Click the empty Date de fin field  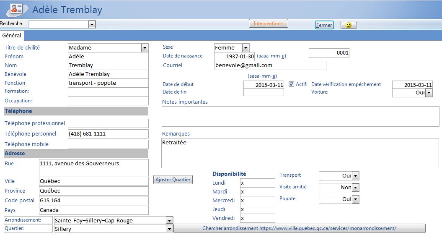pyautogui.click(x=264, y=92)
